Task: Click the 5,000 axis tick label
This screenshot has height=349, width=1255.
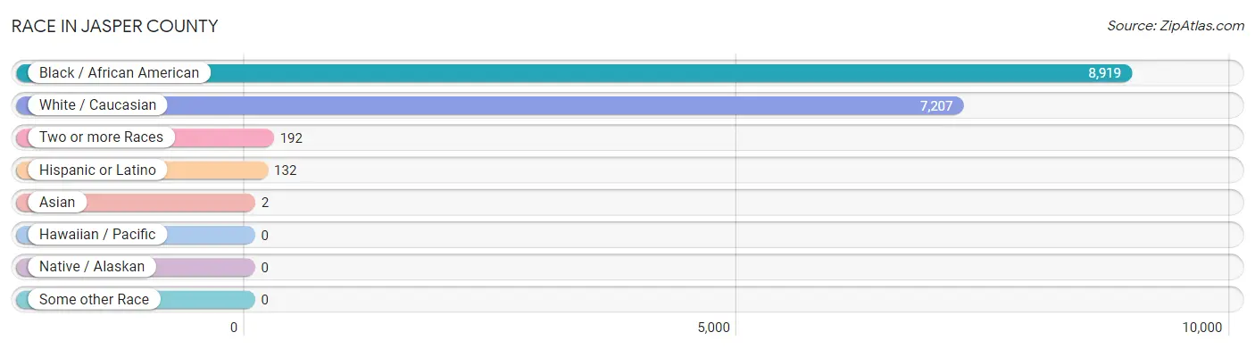Action: [713, 328]
